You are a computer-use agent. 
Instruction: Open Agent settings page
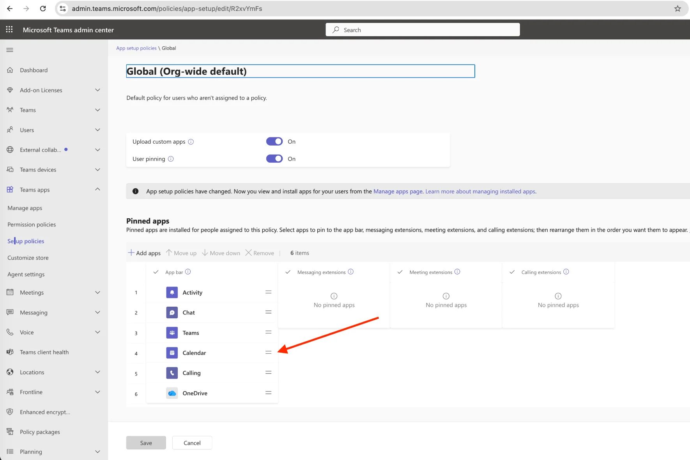(x=26, y=274)
